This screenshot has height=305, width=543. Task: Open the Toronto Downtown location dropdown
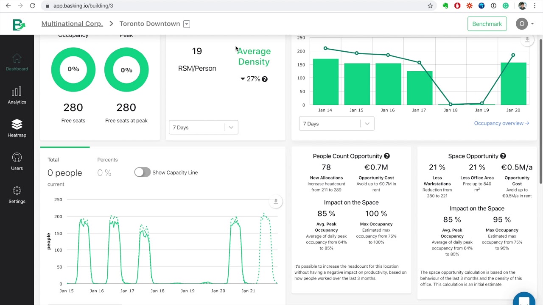point(187,24)
